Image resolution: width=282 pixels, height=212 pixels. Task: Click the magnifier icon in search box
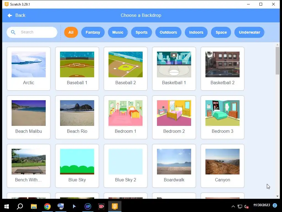click(x=13, y=32)
